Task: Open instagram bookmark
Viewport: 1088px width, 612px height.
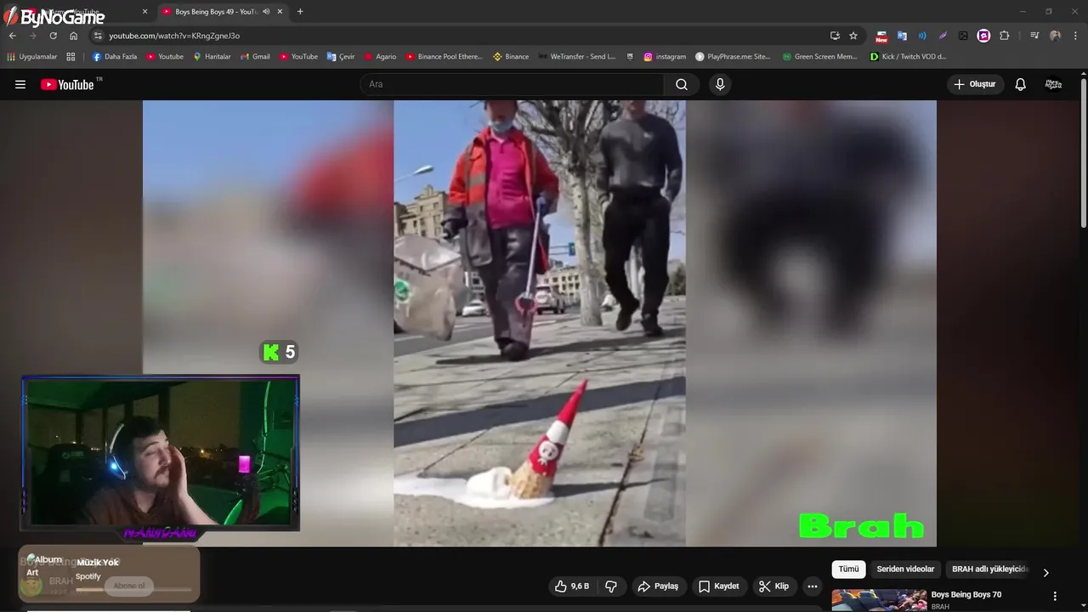Action: pos(665,57)
